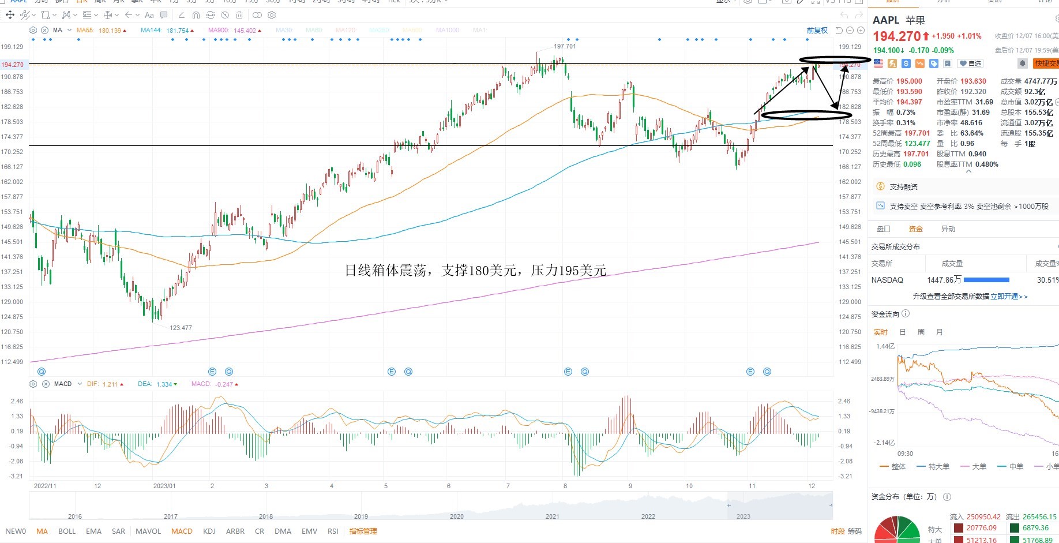Reset chart view with the reset icon
The image size is (1059, 543).
tap(839, 31)
